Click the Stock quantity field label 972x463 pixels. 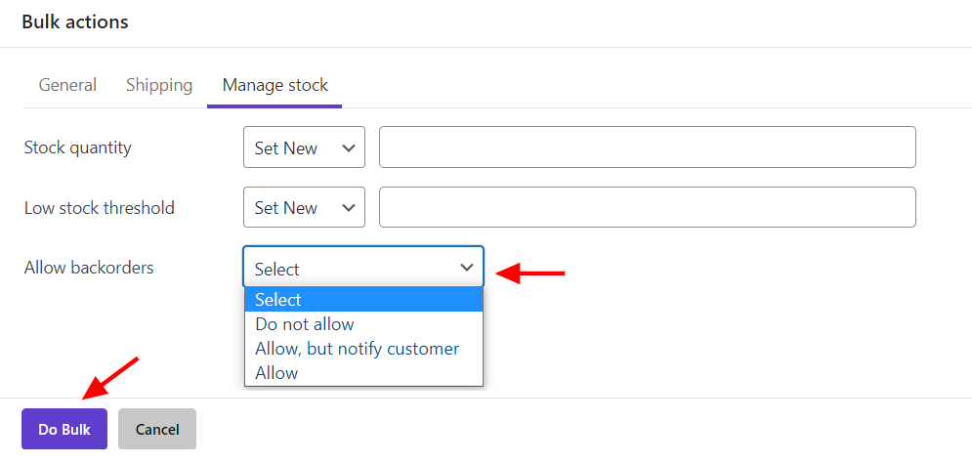click(x=78, y=147)
